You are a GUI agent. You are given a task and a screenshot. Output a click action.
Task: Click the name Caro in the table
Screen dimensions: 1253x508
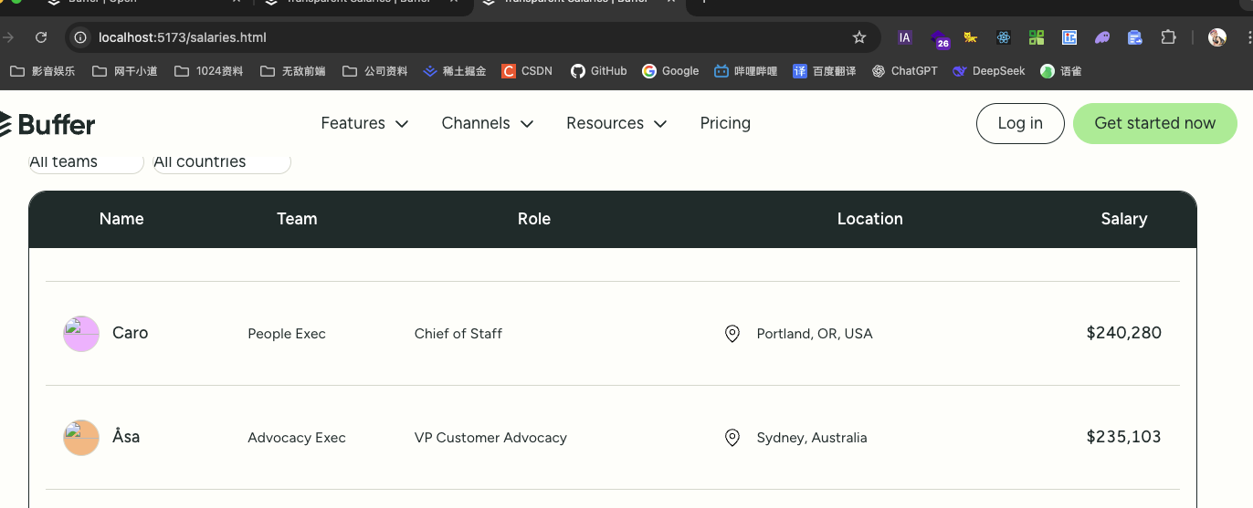[x=131, y=333]
